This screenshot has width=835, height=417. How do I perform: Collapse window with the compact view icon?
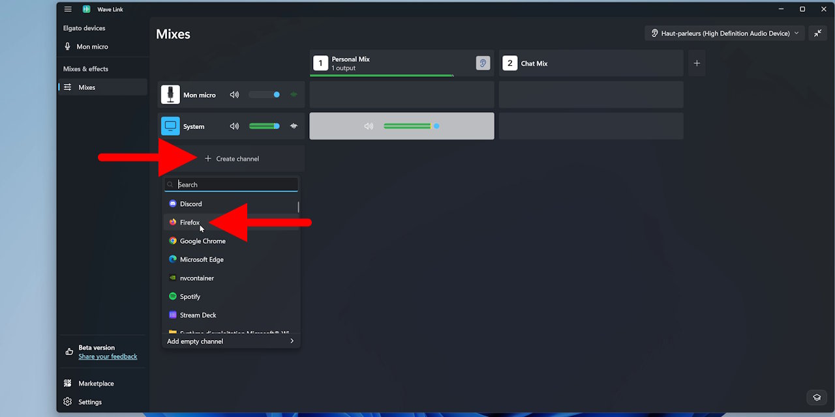click(x=817, y=33)
